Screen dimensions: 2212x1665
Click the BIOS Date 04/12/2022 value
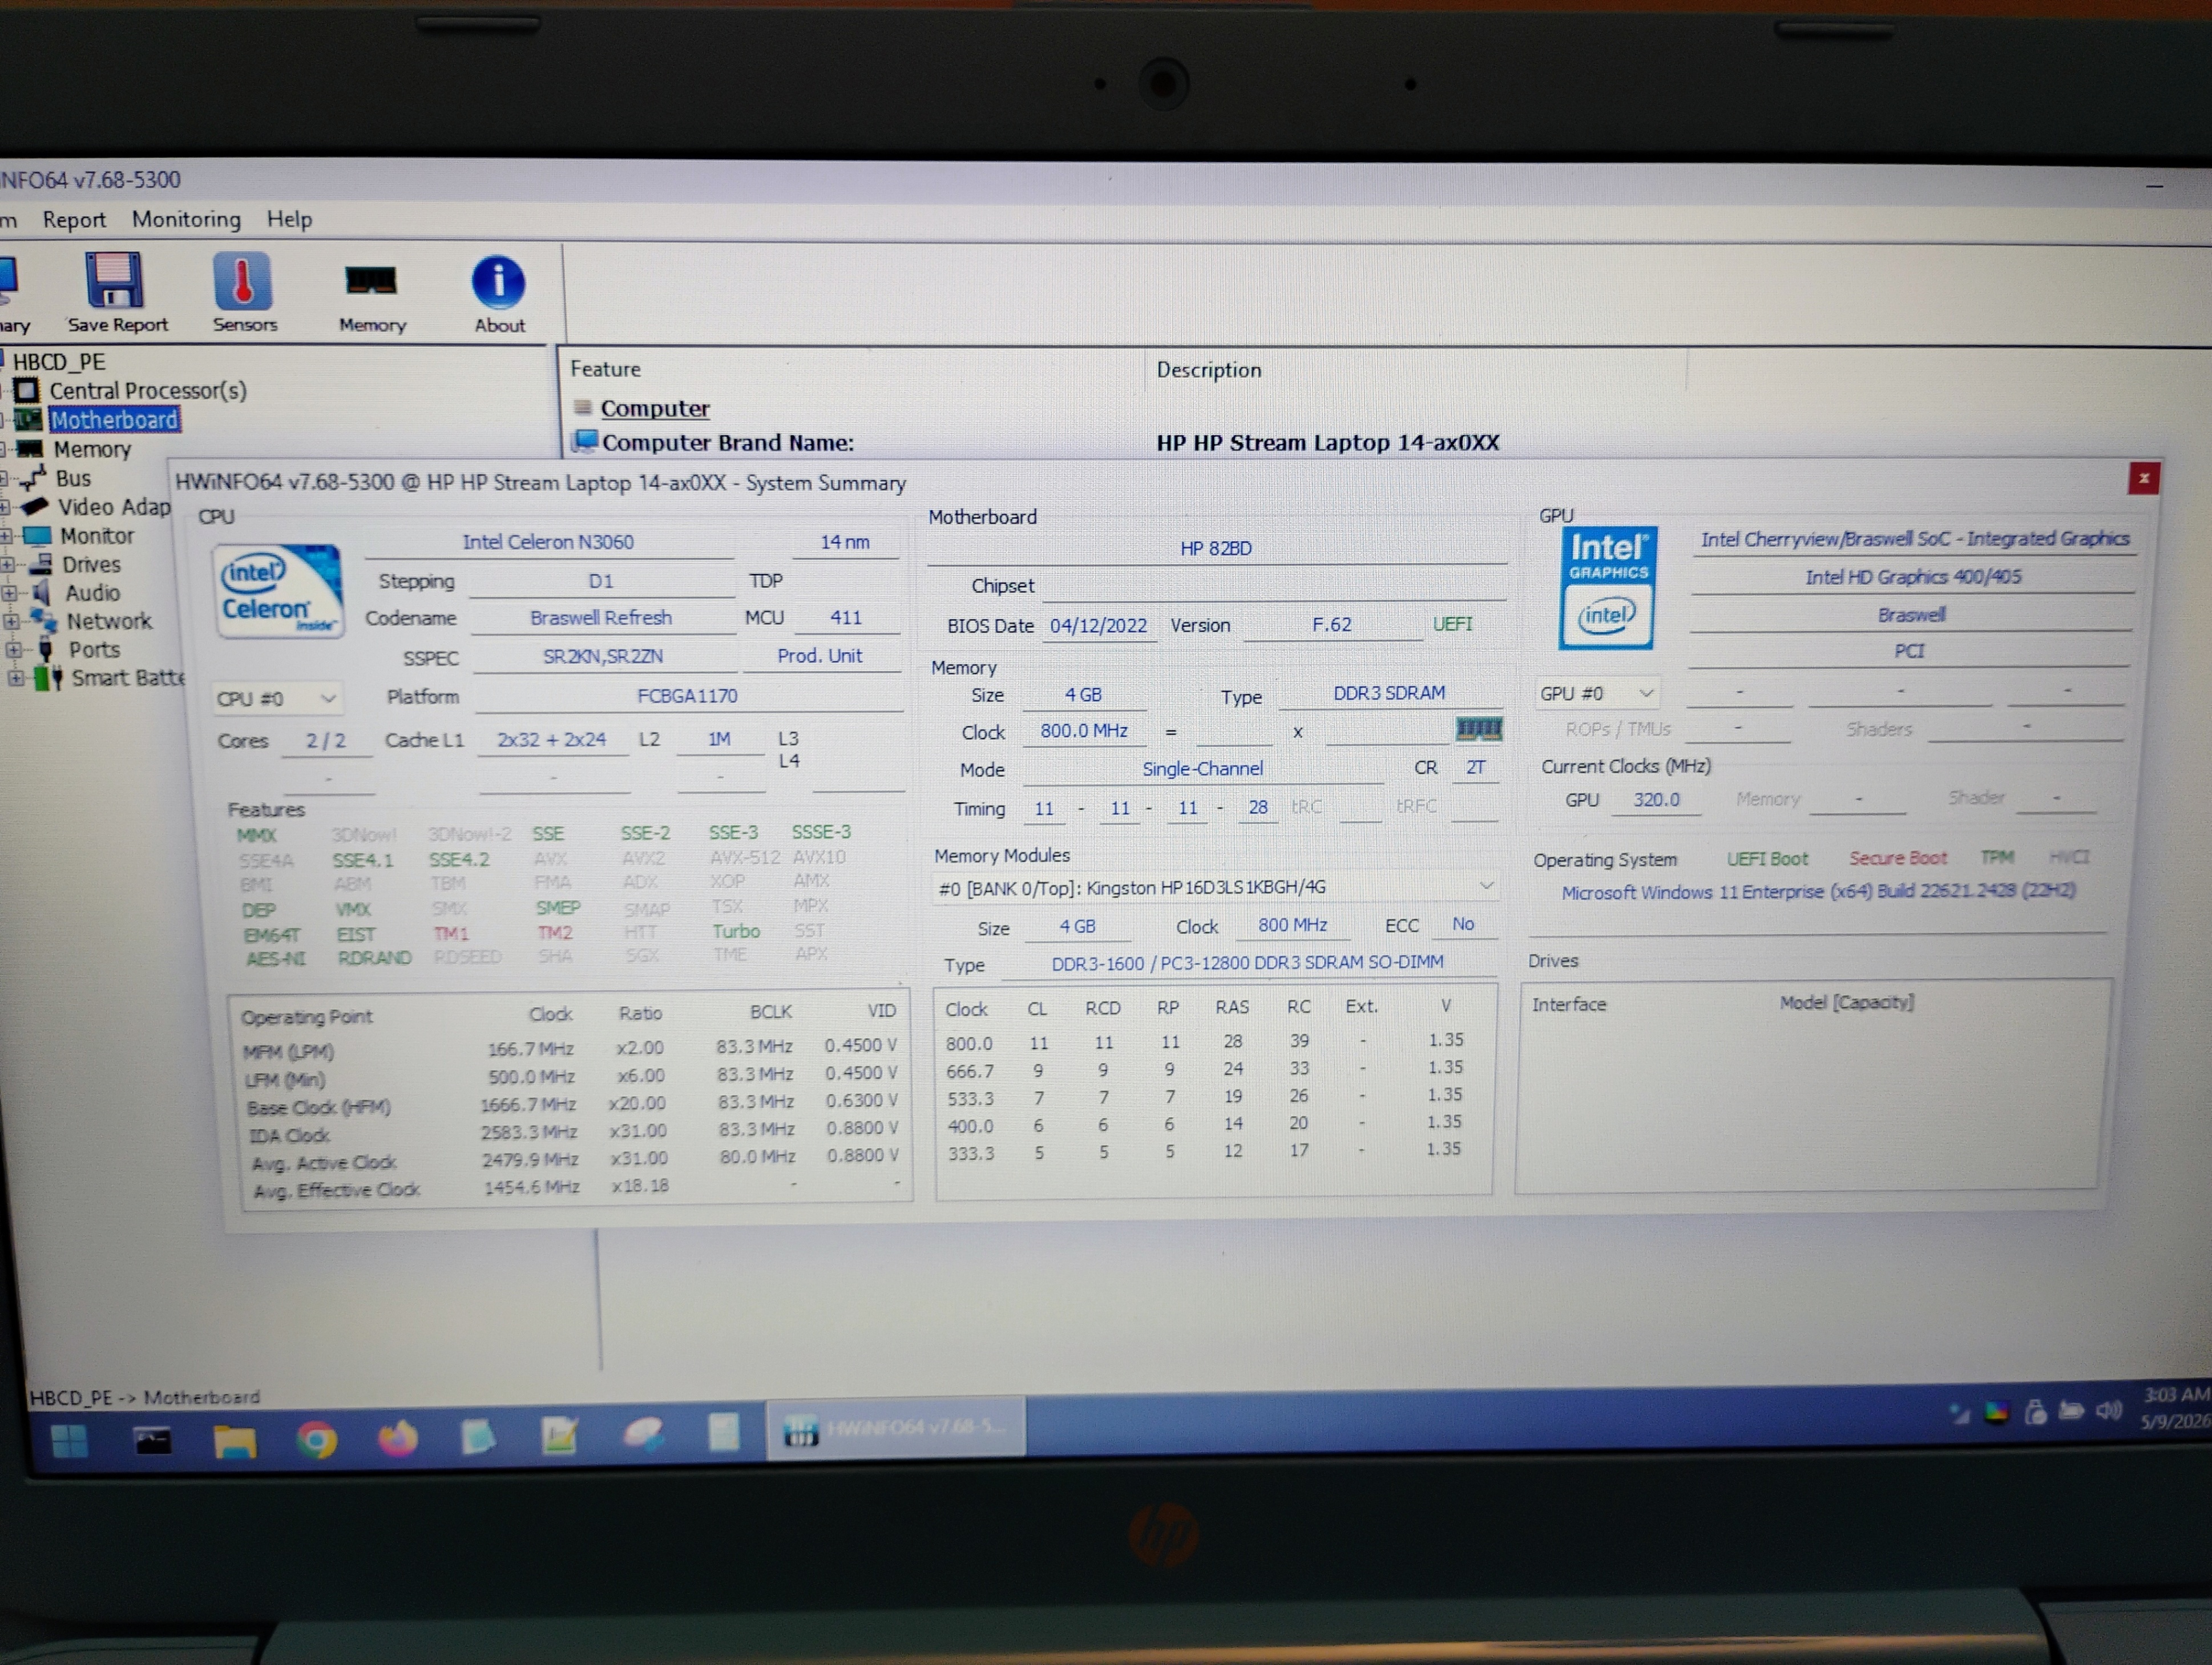1098,626
